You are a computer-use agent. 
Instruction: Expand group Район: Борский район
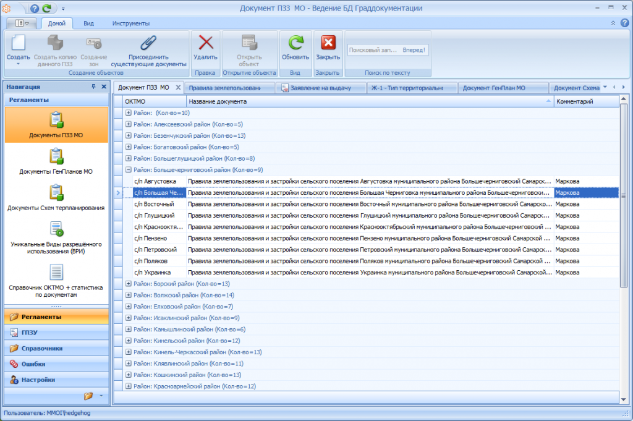click(128, 284)
